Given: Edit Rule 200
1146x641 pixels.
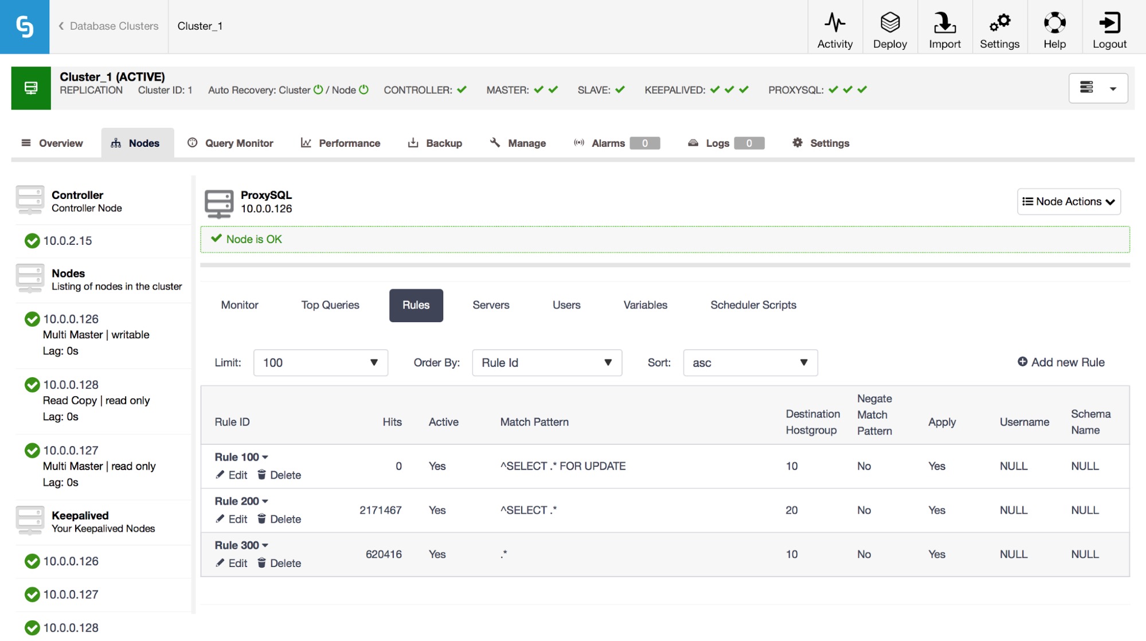Looking at the screenshot, I should click(231, 519).
